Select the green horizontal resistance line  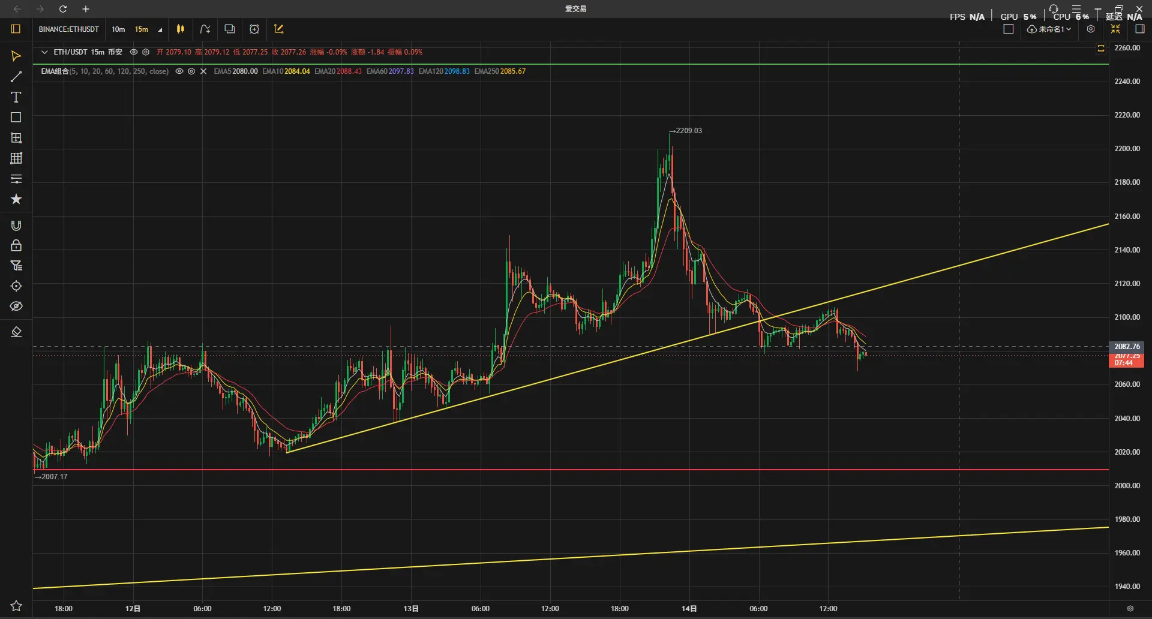(570, 64)
